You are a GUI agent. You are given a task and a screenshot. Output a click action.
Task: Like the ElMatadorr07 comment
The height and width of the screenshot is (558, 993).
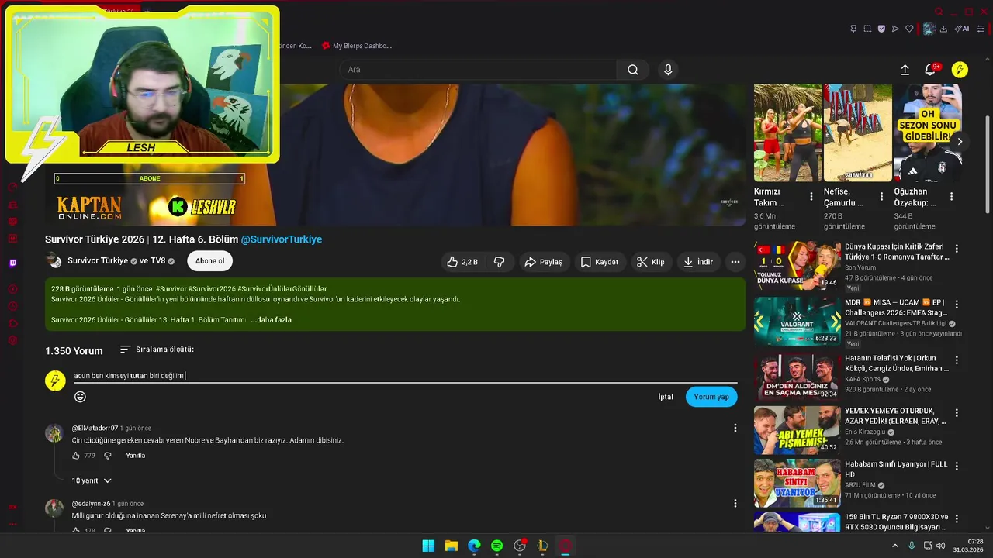[76, 456]
